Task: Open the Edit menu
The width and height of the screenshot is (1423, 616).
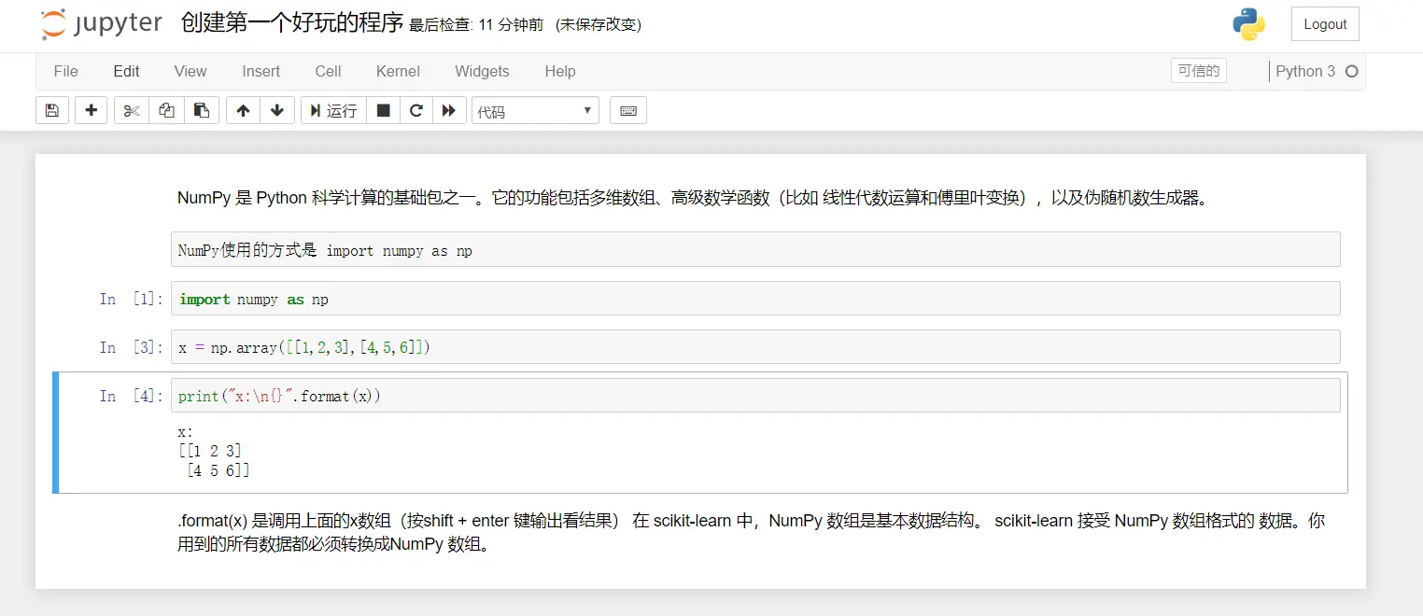Action: 127,71
